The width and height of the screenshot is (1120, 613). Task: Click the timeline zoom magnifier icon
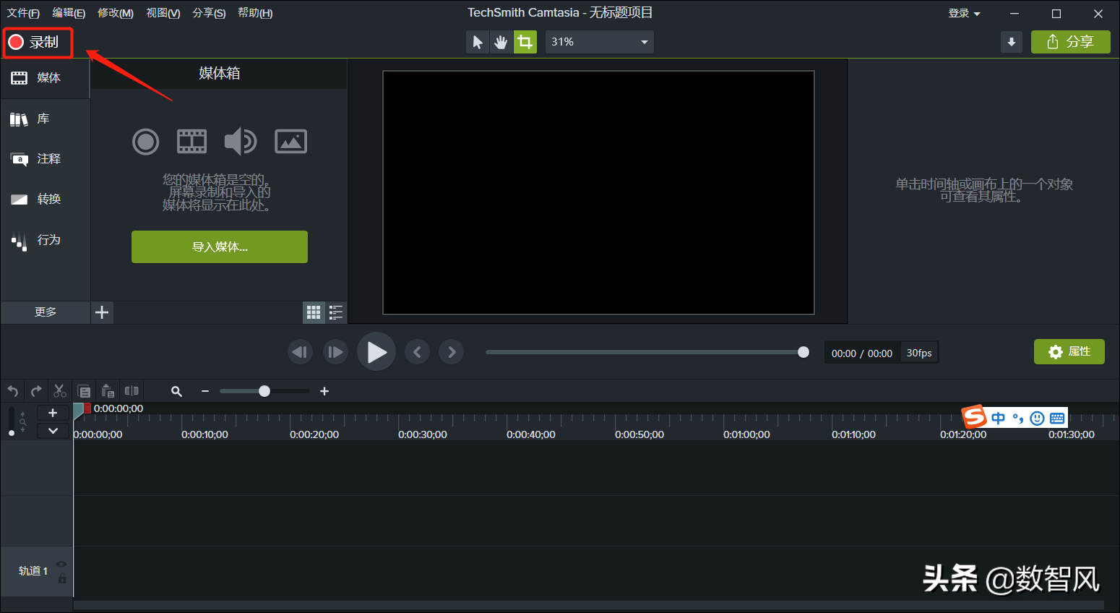point(176,391)
